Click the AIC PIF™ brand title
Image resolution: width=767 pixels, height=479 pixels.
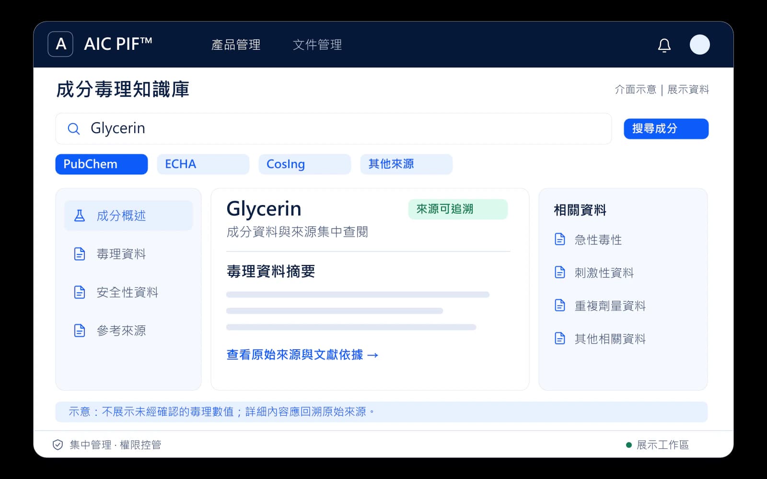(118, 44)
